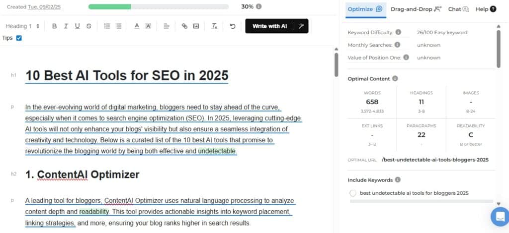
Task: Click the '10 Best AI Tools for SEO in 2025' heading
Action: pos(127,76)
